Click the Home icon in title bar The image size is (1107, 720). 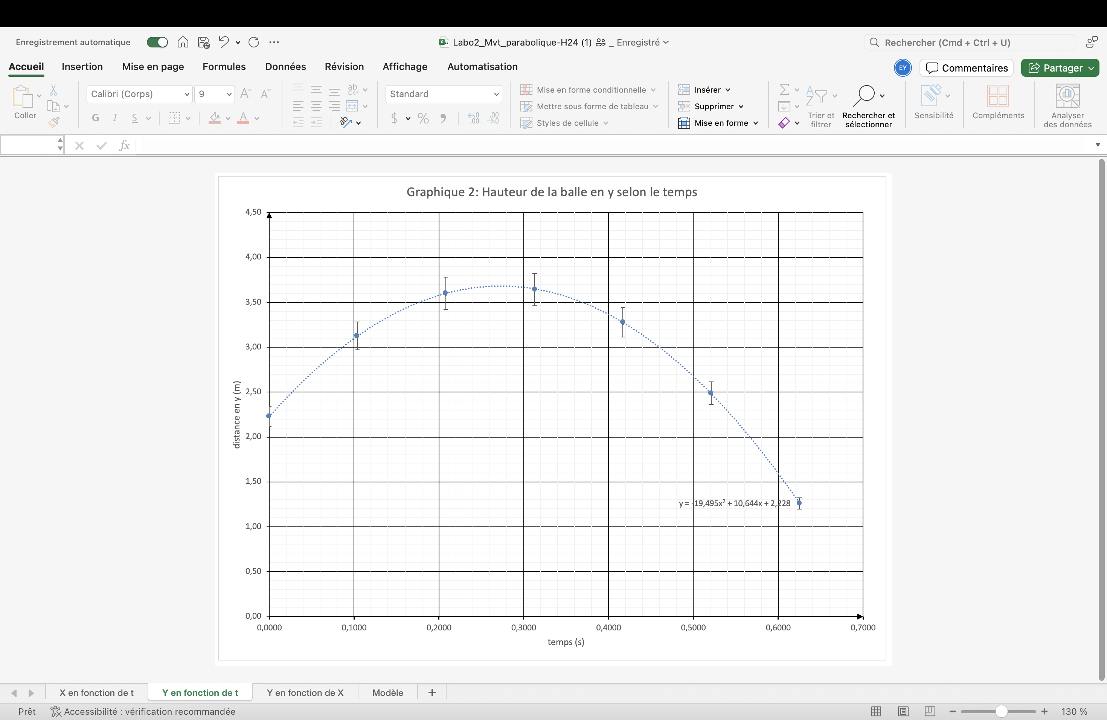(x=183, y=42)
